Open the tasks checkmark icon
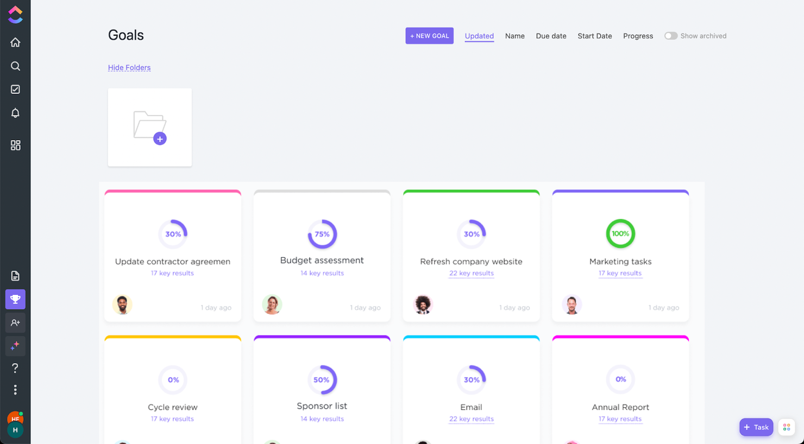 click(15, 90)
